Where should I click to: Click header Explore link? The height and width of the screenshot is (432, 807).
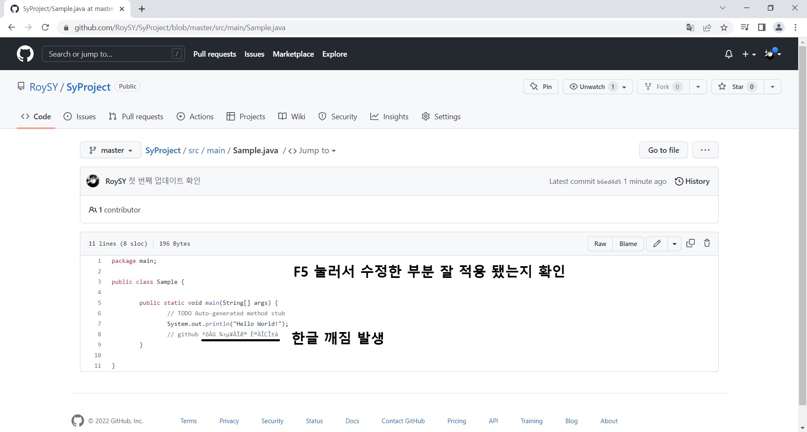[x=335, y=54]
